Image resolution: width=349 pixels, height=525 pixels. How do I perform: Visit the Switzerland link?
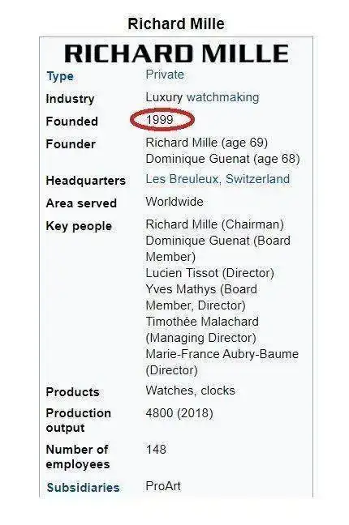257,179
